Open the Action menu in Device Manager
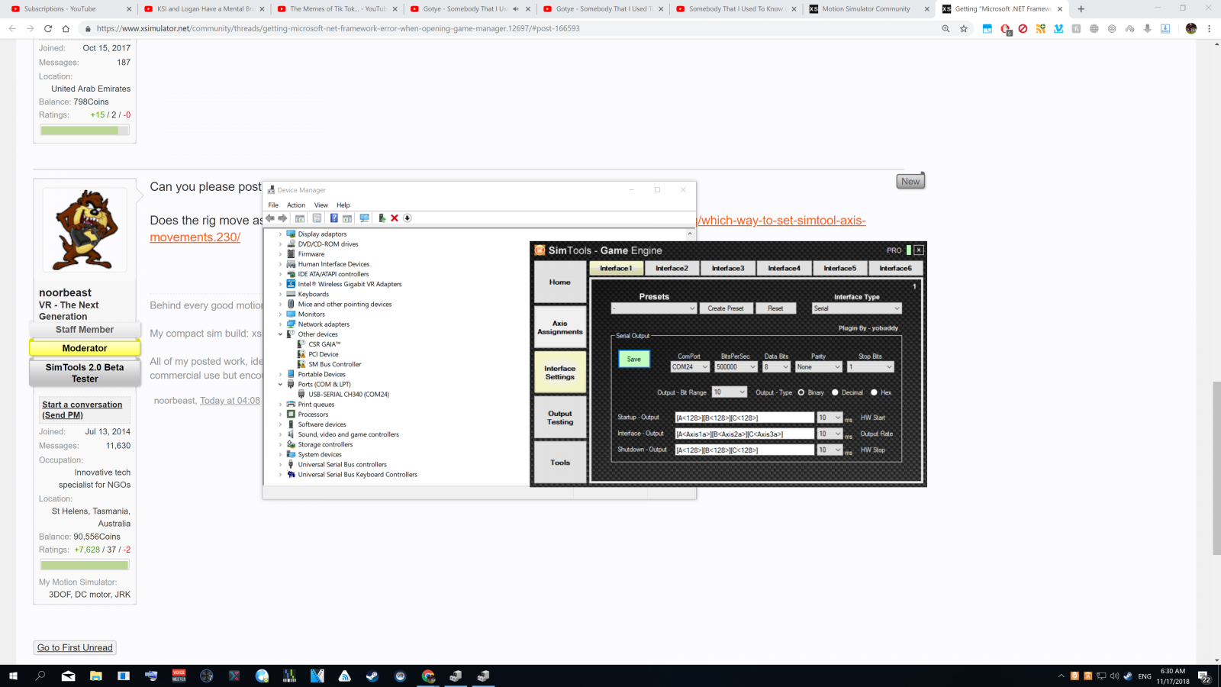 coord(296,205)
